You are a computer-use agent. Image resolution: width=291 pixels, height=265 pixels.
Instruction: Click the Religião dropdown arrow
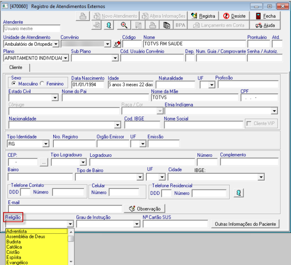click(x=70, y=224)
